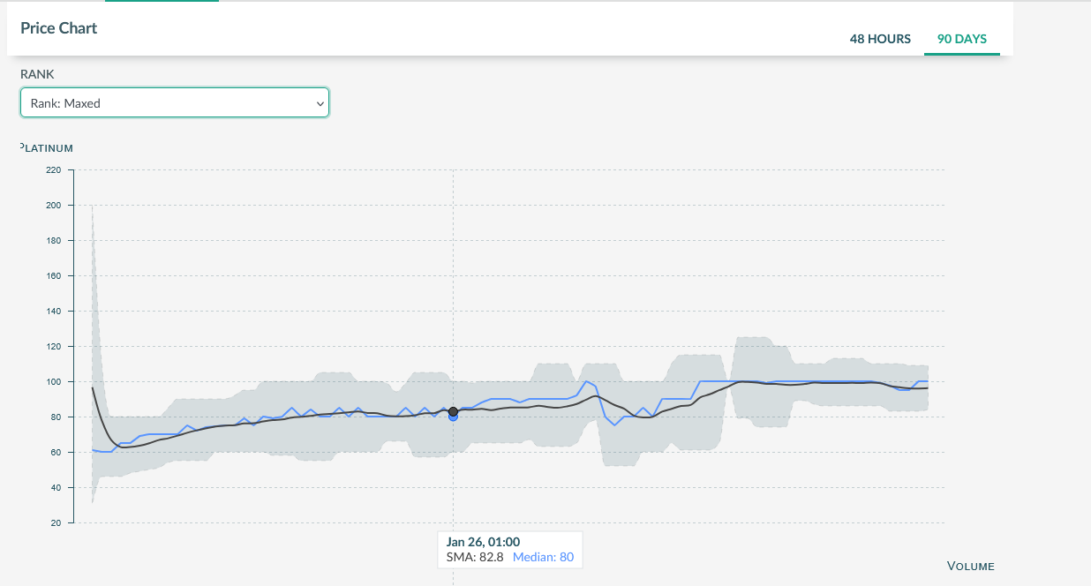This screenshot has width=1091, height=586.
Task: Click the 40 y-axis label
Action: 56,487
